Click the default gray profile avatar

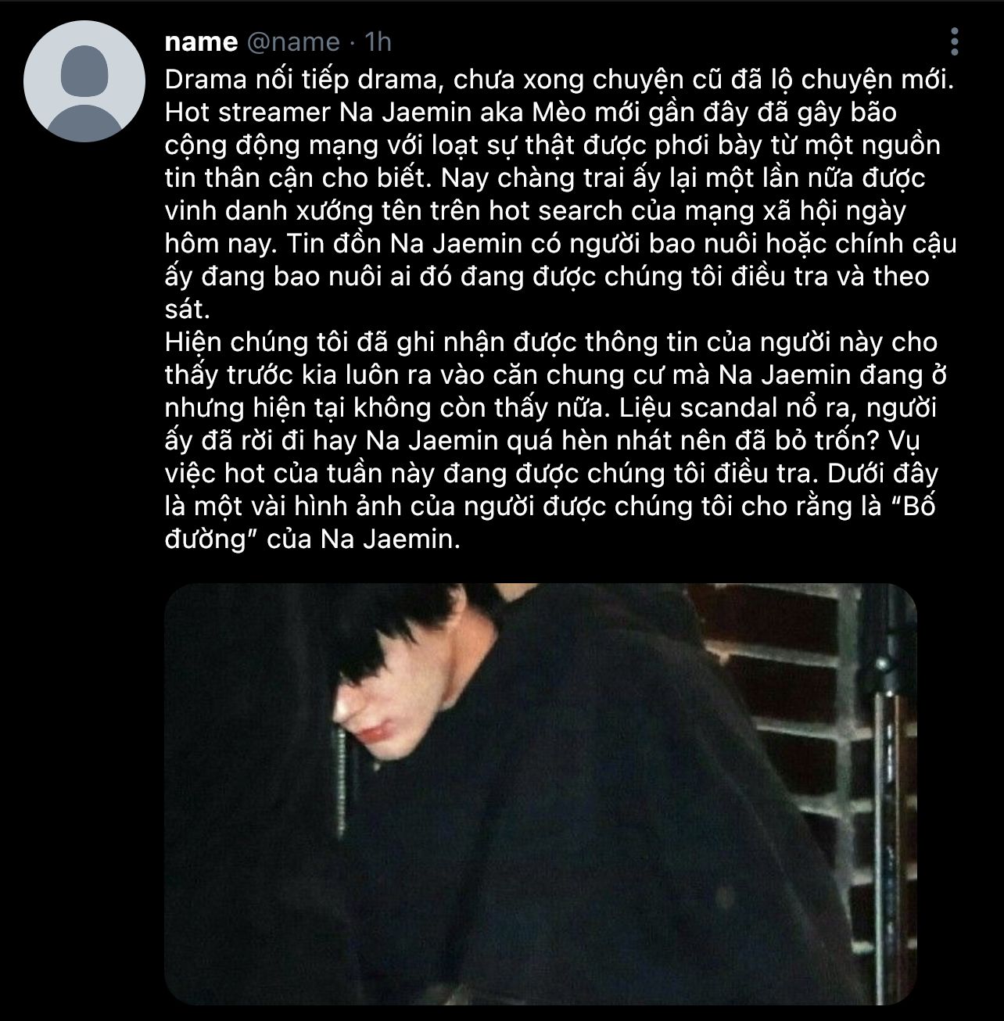pos(84,81)
